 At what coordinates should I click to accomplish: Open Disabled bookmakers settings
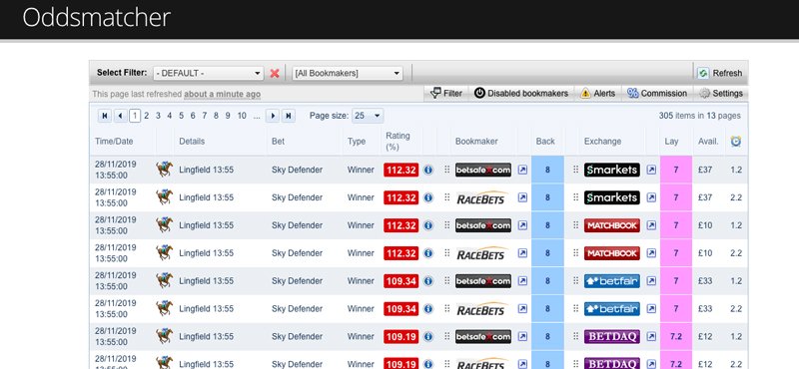tap(520, 93)
